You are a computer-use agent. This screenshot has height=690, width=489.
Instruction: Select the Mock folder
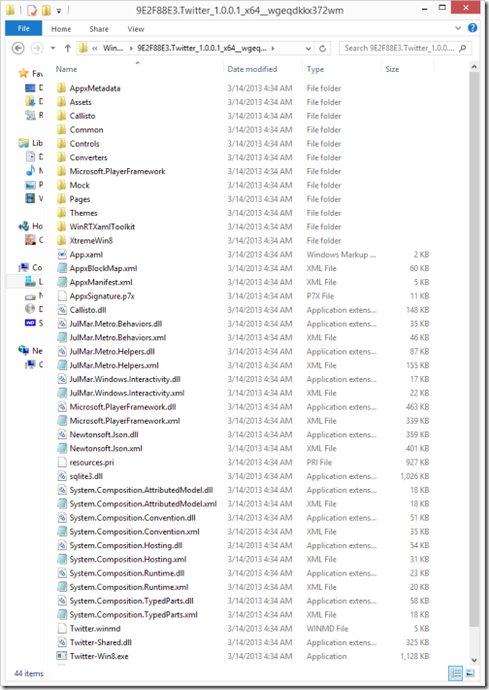[80, 186]
